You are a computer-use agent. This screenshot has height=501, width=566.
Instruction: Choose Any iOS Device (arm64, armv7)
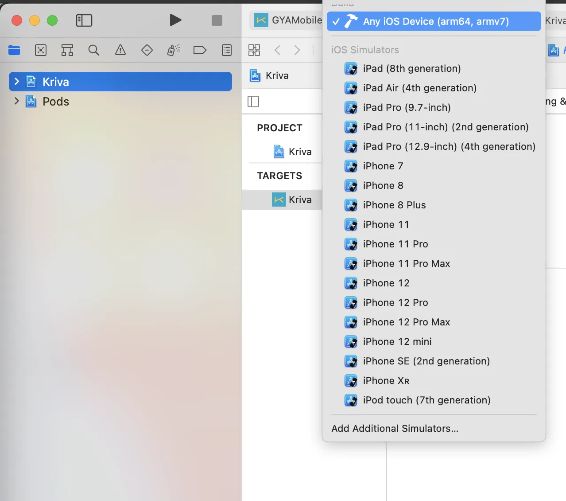[434, 21]
